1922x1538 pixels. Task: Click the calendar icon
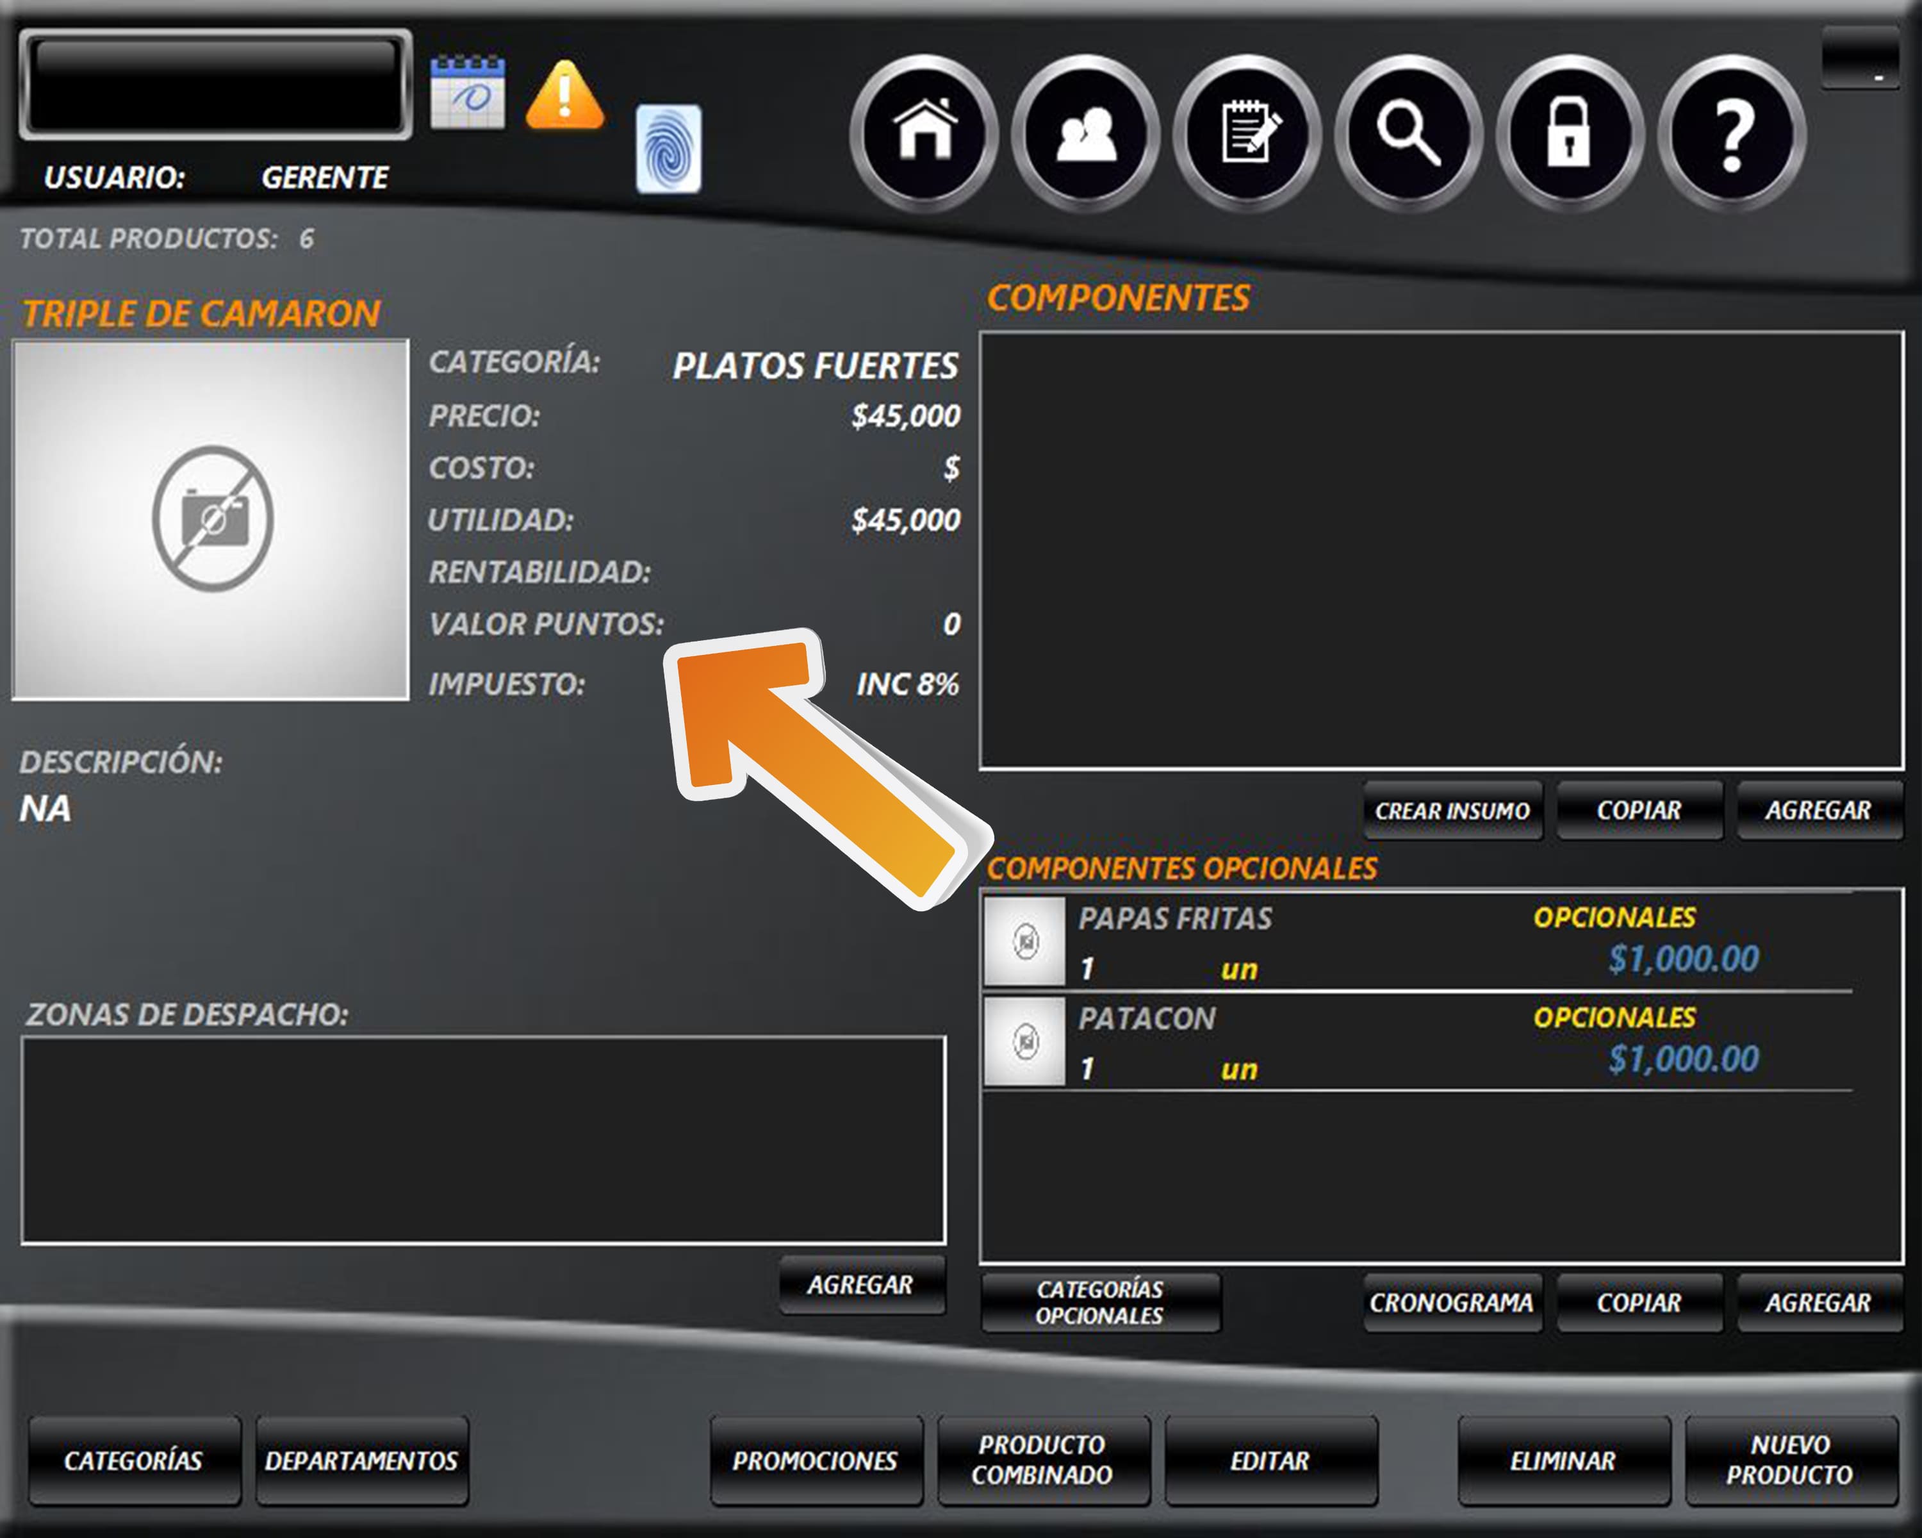[467, 93]
